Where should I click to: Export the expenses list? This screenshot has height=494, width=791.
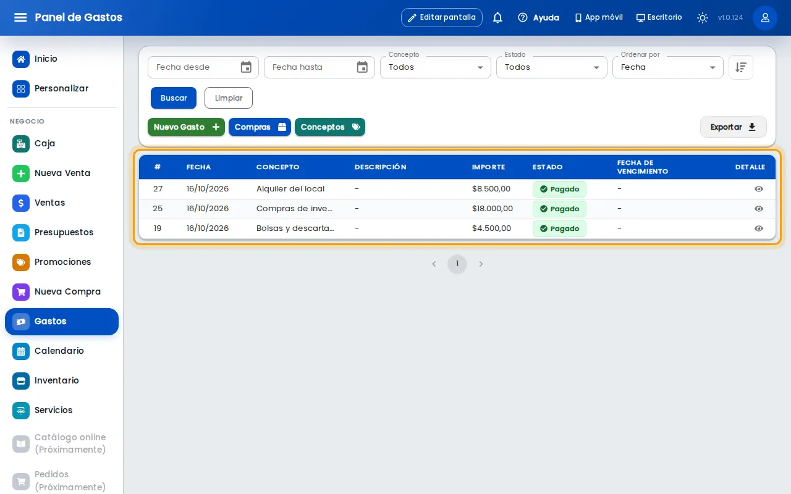pos(734,127)
